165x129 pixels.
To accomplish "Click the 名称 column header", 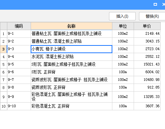I will (x=71, y=26).
